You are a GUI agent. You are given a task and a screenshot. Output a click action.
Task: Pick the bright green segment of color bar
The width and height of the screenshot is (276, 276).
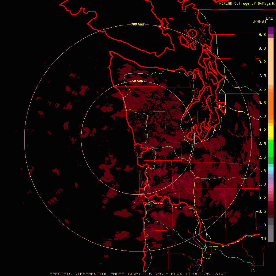pyautogui.click(x=271, y=148)
